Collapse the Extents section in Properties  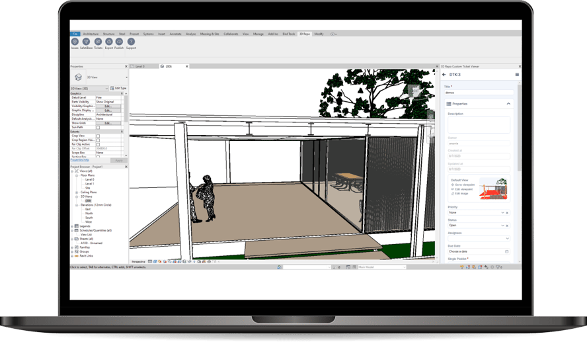click(x=122, y=132)
